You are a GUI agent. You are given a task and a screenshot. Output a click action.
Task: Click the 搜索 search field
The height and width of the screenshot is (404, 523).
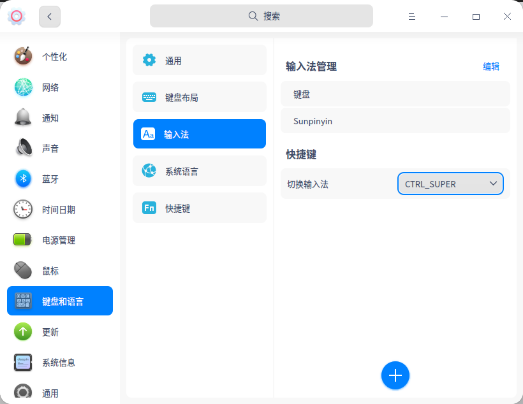[x=261, y=17]
